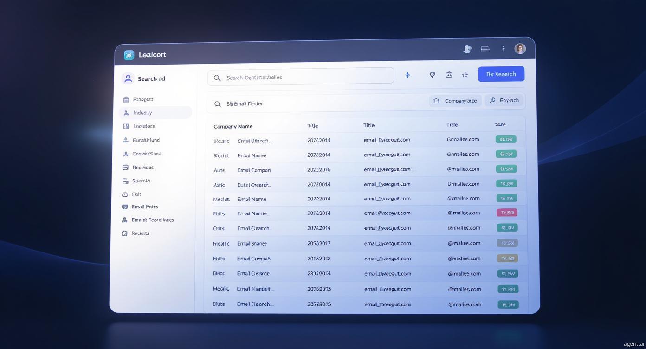Open Email Fintes in the sidebar
646x349 pixels.
point(145,207)
